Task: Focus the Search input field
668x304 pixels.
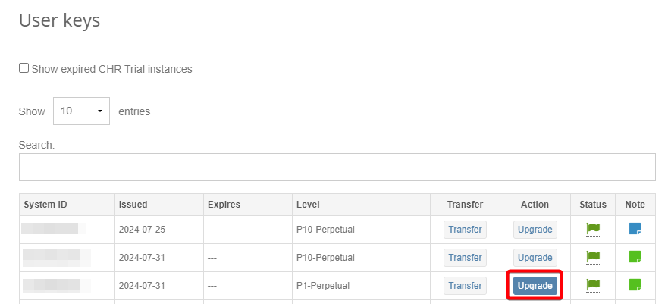Action: coord(337,167)
